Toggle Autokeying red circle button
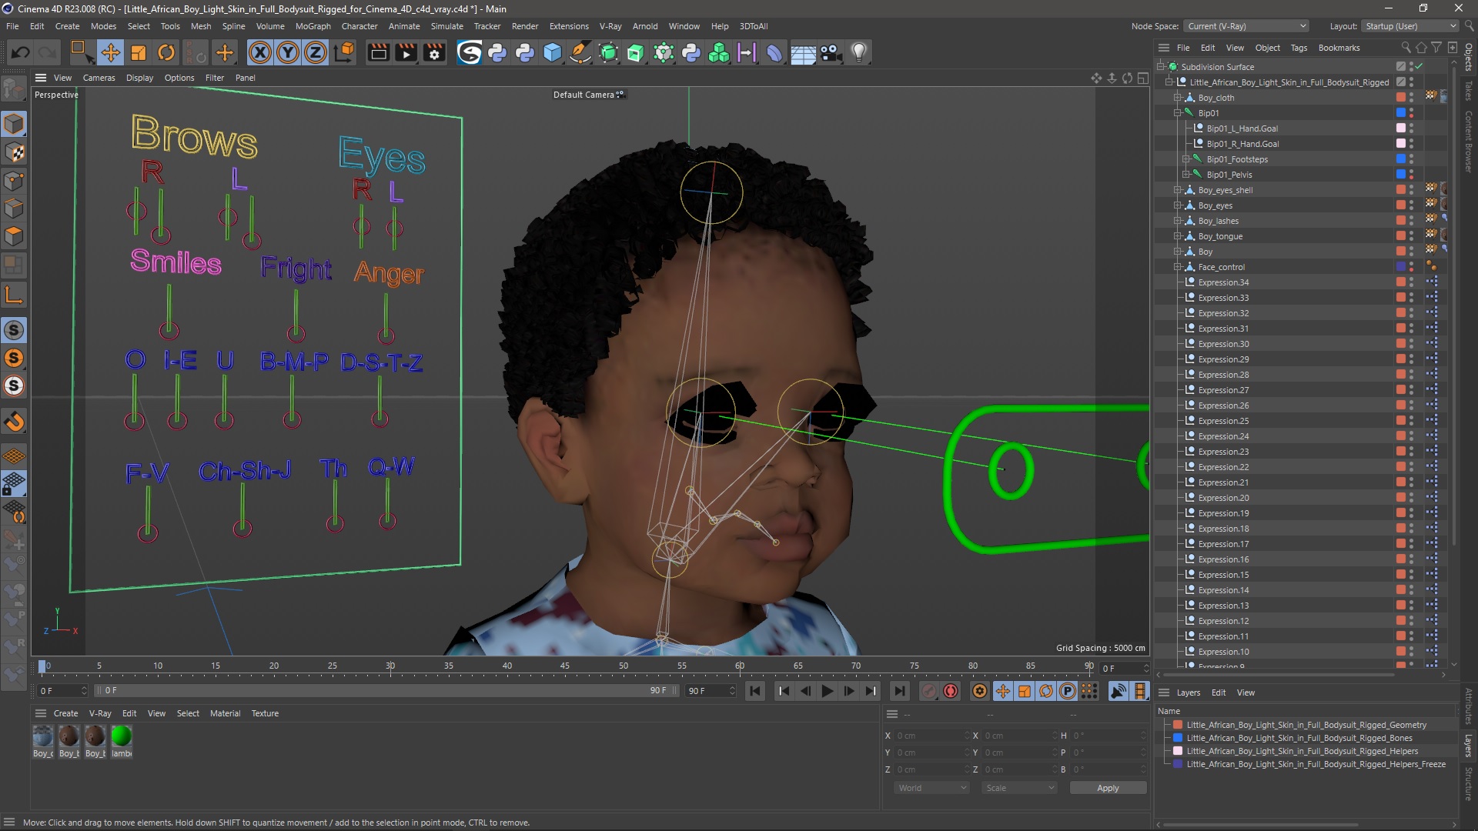 tap(951, 691)
